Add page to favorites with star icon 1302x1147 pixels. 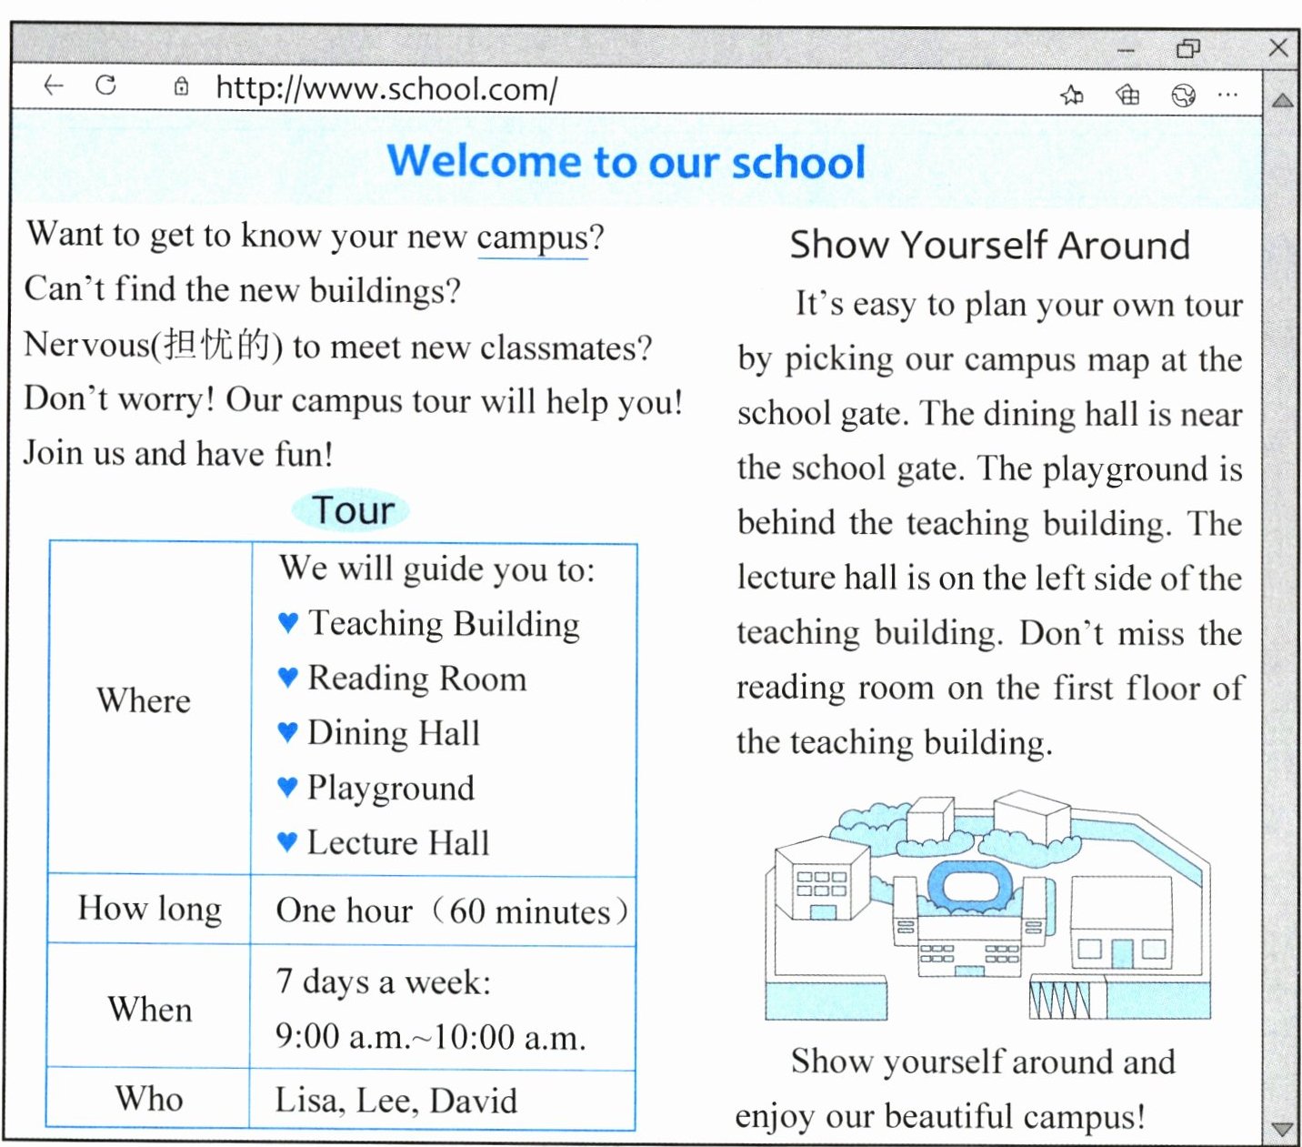click(x=1072, y=95)
